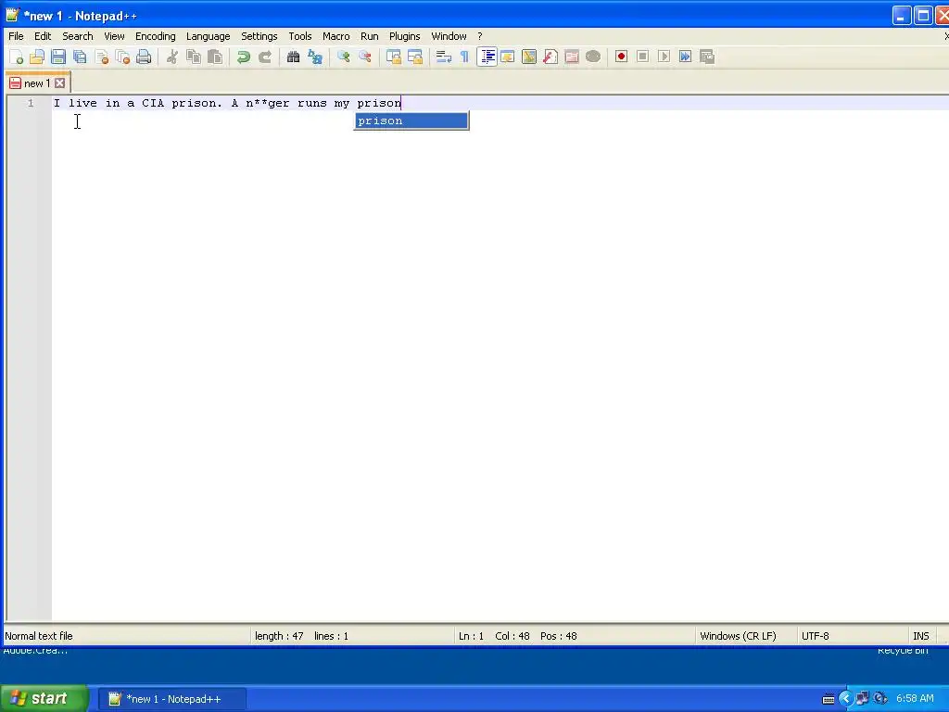This screenshot has height=712, width=949.
Task: Click the Cut scissors icon
Action: tap(172, 57)
